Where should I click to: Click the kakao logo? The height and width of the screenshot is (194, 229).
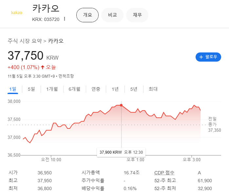[17, 13]
